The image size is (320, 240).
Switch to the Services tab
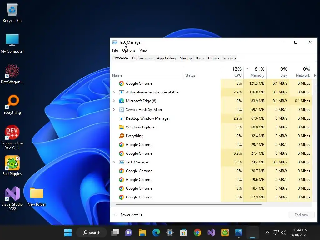[229, 58]
